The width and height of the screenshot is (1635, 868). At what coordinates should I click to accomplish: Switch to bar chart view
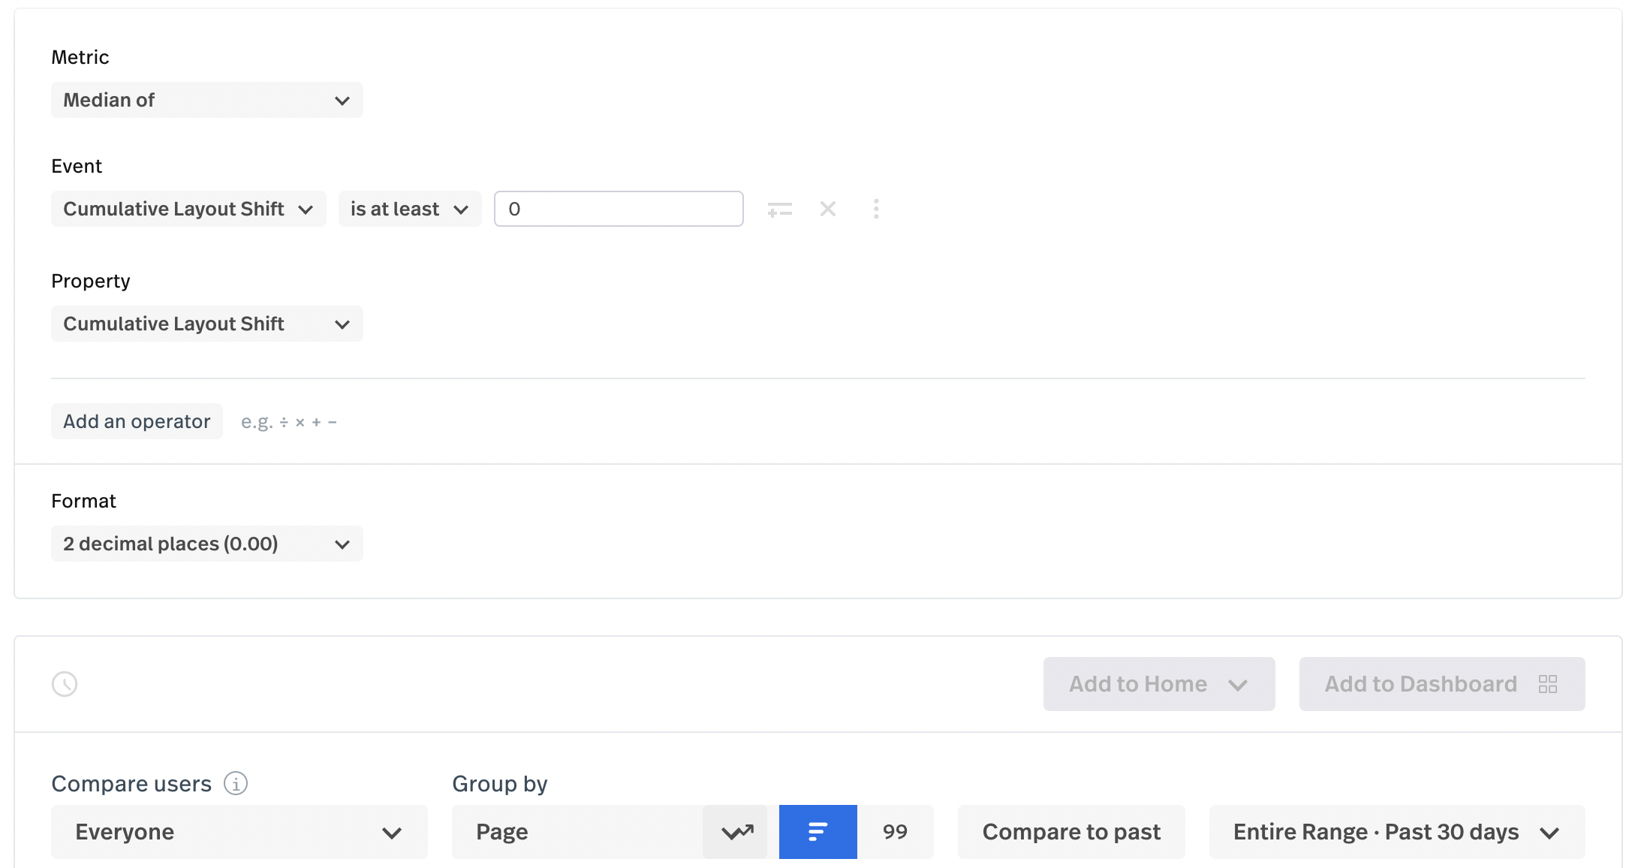coord(817,832)
